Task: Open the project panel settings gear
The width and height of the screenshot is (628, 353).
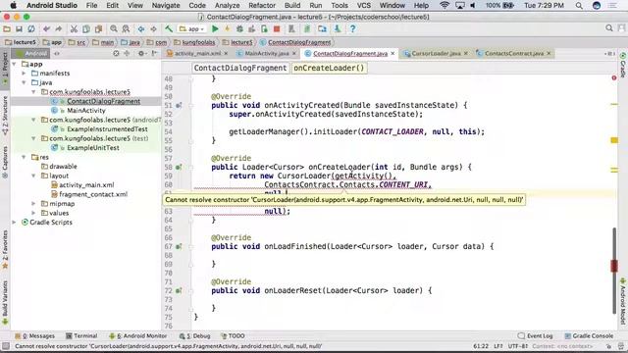Action: coord(141,53)
